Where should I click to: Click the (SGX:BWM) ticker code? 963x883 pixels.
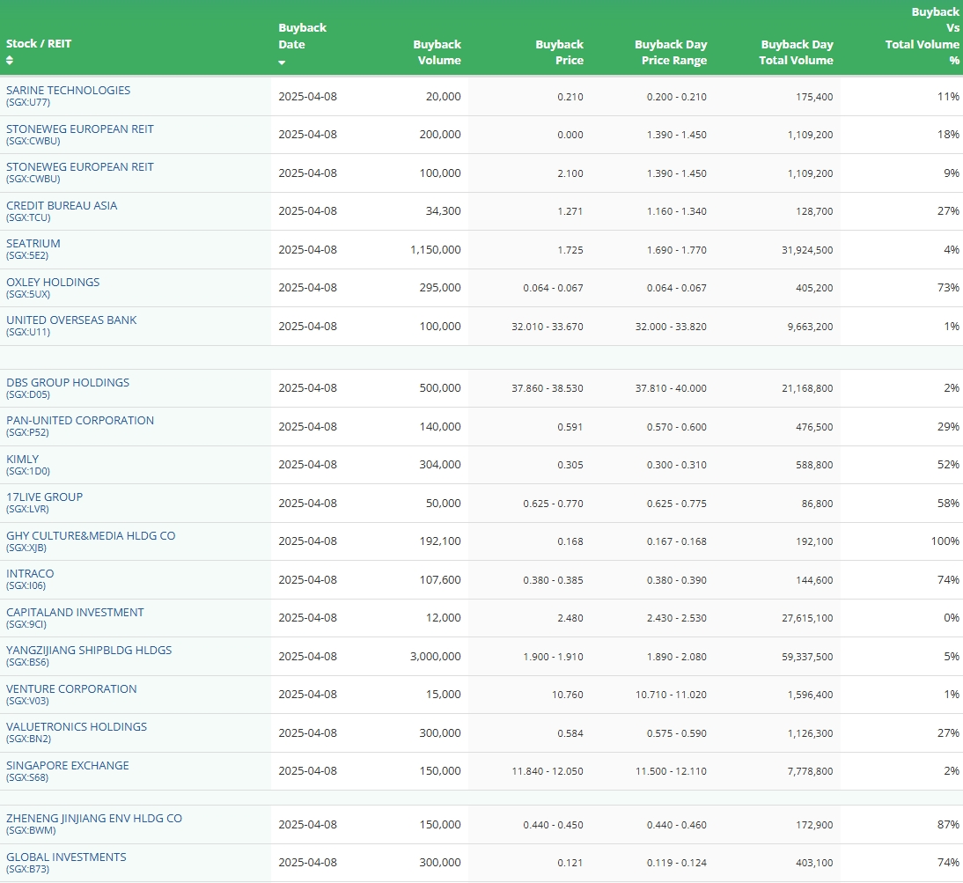(31, 831)
